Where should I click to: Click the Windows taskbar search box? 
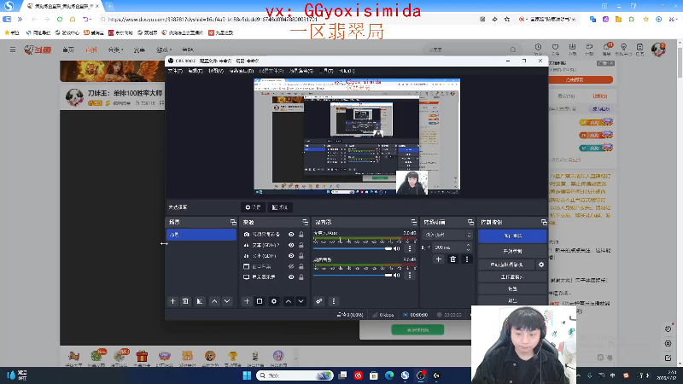coord(295,375)
